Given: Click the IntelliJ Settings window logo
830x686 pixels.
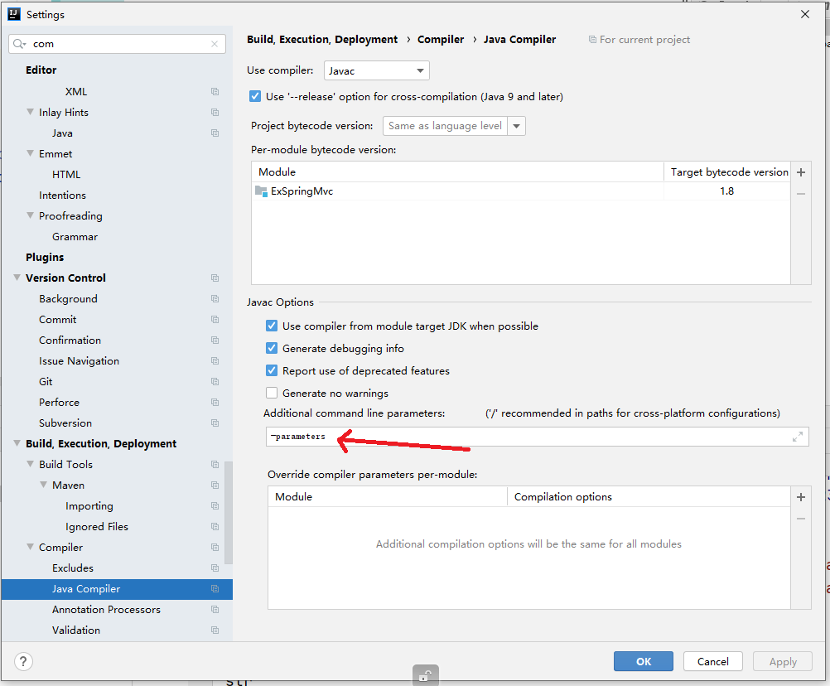Looking at the screenshot, I should [14, 14].
